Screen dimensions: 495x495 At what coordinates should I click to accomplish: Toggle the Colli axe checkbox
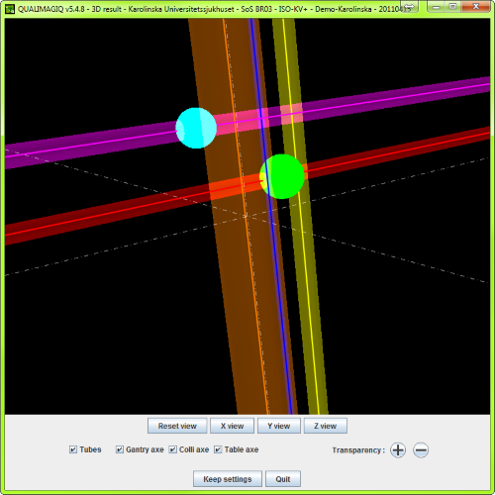coord(172,449)
